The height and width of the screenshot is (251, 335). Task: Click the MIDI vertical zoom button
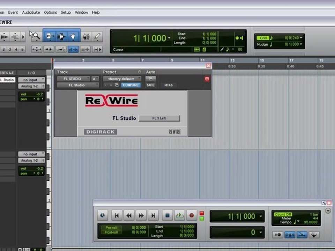pos(15,37)
